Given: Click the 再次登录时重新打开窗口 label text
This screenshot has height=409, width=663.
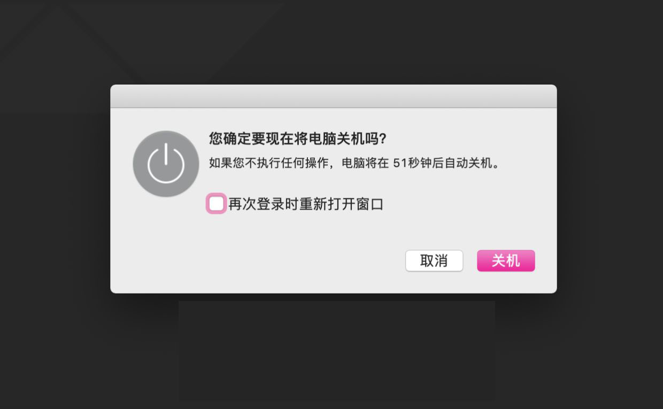Looking at the screenshot, I should click(306, 204).
